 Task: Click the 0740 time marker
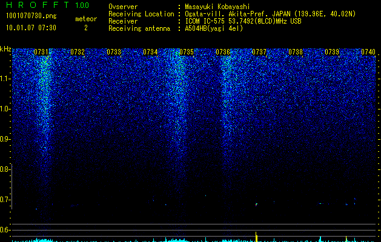coord(368,52)
